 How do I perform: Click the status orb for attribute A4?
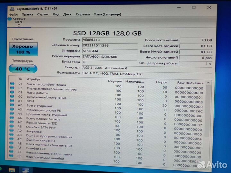pyautogui.click(x=12, y=113)
